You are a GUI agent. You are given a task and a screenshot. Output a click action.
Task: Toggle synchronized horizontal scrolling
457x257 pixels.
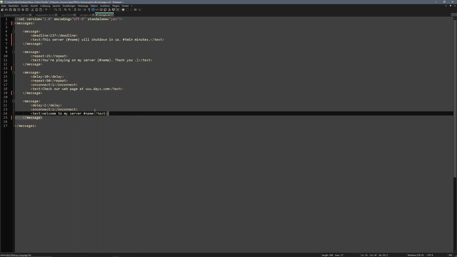[x=79, y=10]
